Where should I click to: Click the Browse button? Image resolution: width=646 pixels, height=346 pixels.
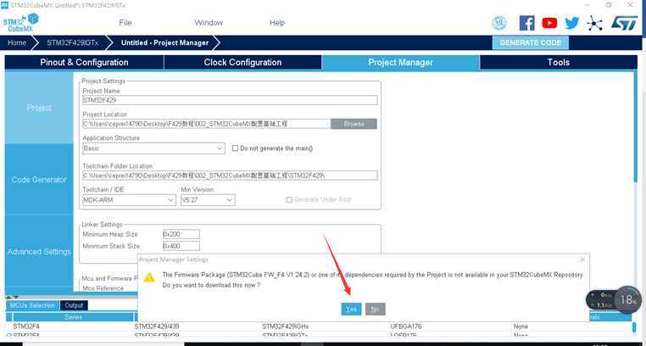pyautogui.click(x=354, y=124)
